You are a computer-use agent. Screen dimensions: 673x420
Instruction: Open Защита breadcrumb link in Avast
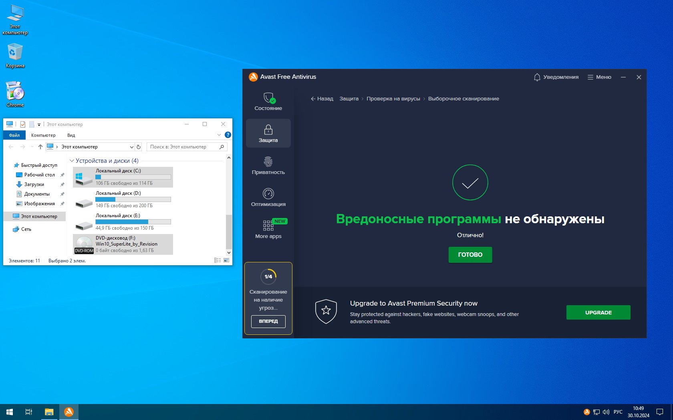[349, 99]
